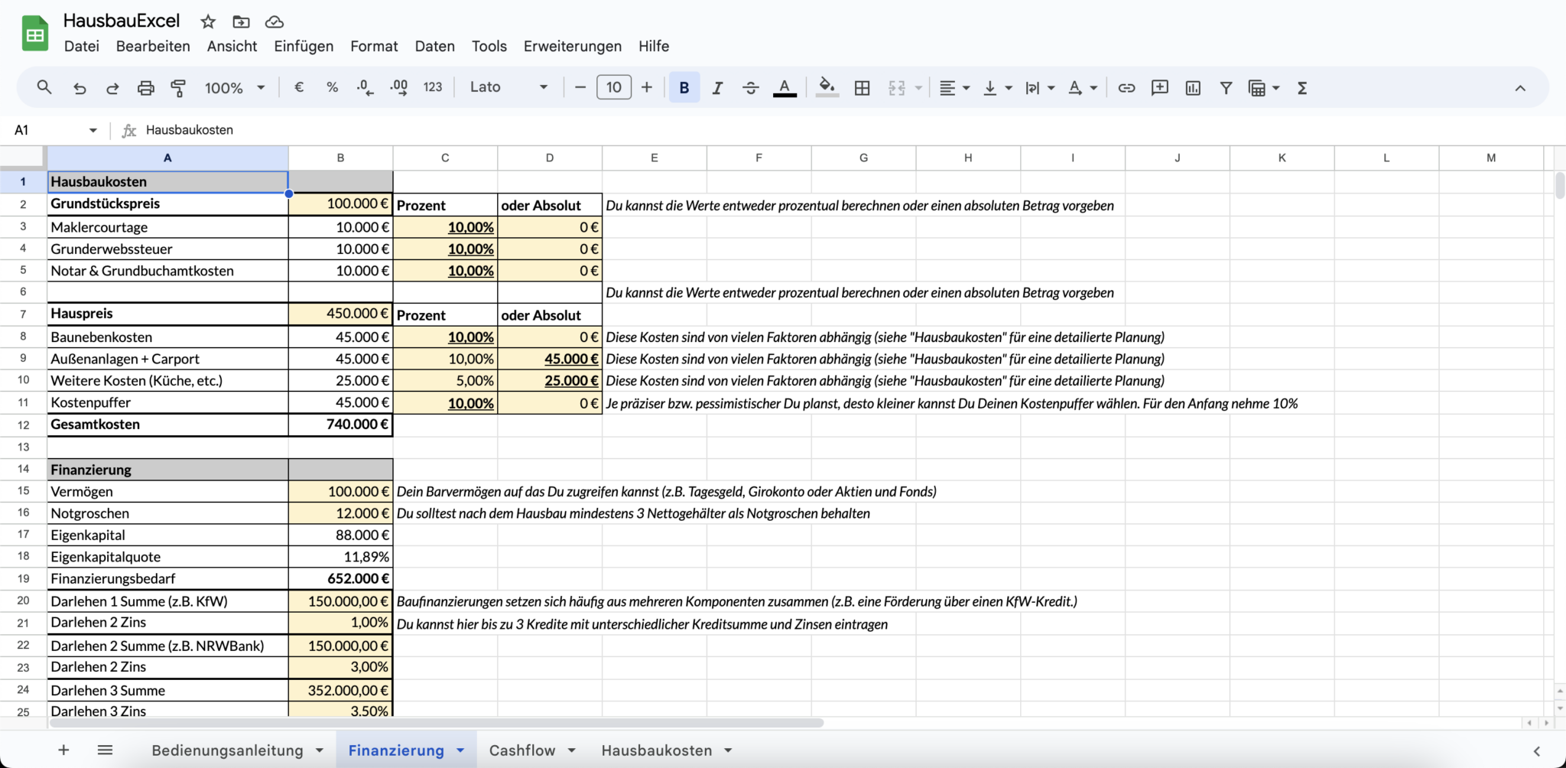Screen dimensions: 1566x768
Task: Insert a chart using the toolbar icon
Action: (1193, 87)
